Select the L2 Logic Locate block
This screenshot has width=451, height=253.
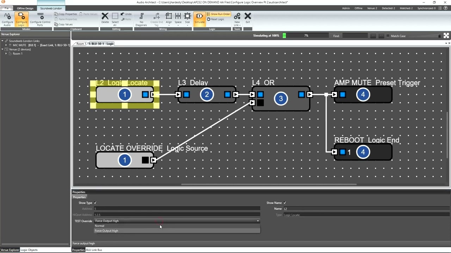(124, 95)
